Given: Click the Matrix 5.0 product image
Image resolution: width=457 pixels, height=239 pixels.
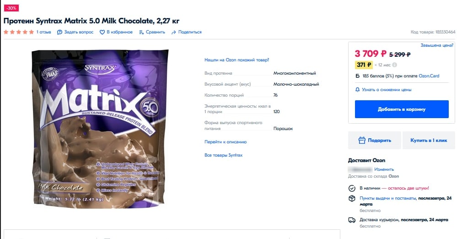Looking at the screenshot, I should (x=100, y=129).
